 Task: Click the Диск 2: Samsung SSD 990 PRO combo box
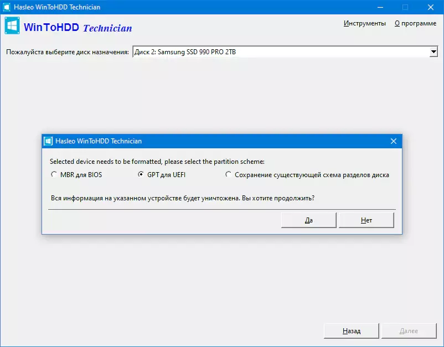coord(285,52)
